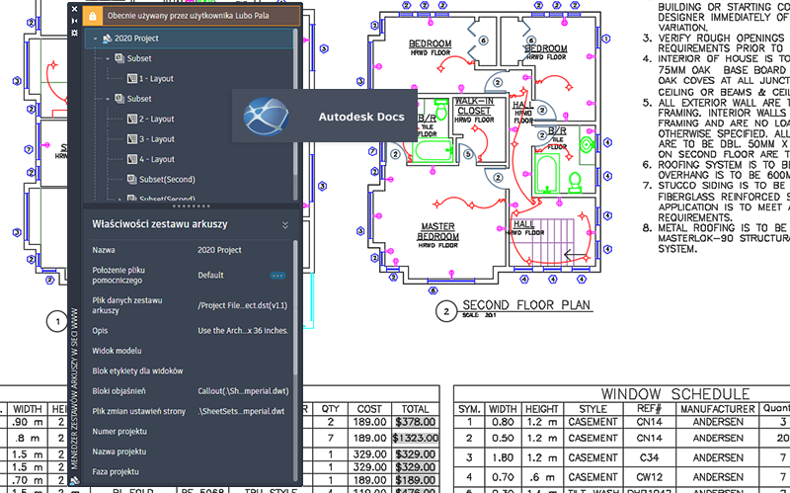Viewport: 790px width, 493px height.
Task: Toggle auto-hide on the sheet set palette
Action: (75, 21)
